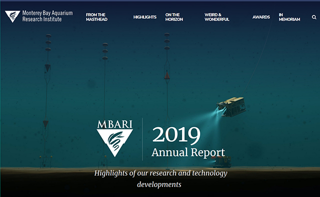Viewport: 320px width, 197px height.
Task: Click the MBARI wordmark above center emblem
Action: (115, 124)
